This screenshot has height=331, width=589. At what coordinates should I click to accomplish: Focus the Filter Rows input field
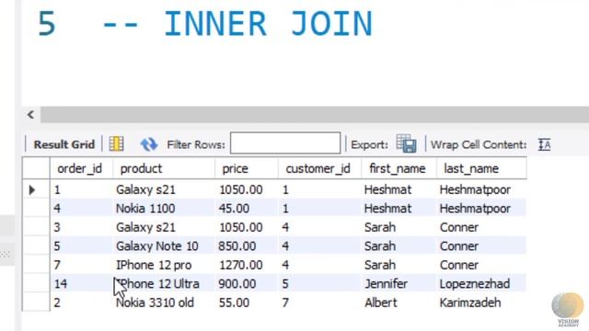[285, 143]
